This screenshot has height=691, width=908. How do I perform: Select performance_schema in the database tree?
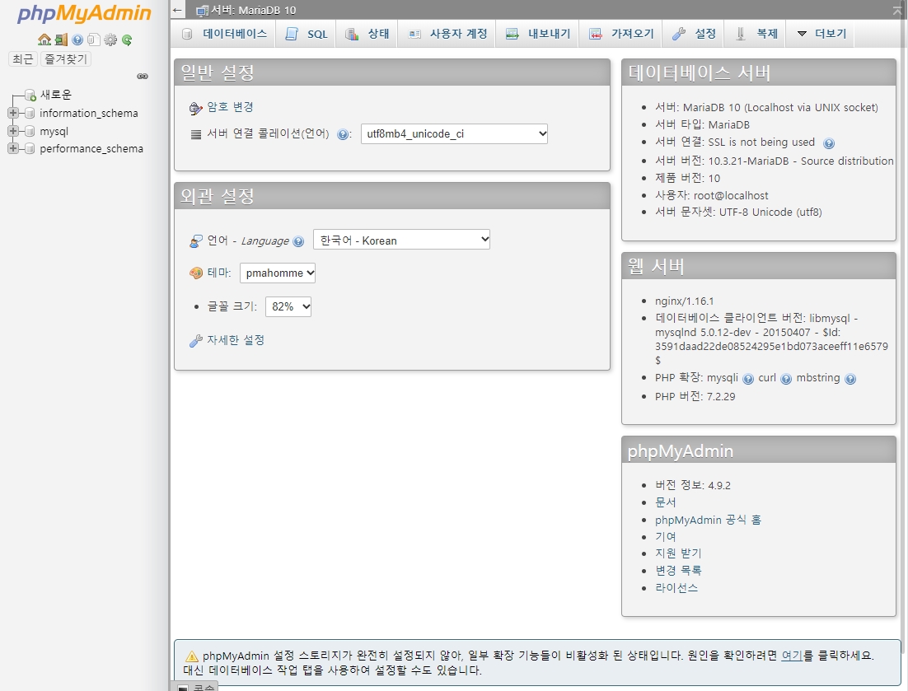point(91,149)
